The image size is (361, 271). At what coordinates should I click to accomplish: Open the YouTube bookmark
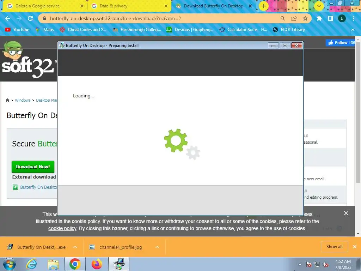point(18,30)
